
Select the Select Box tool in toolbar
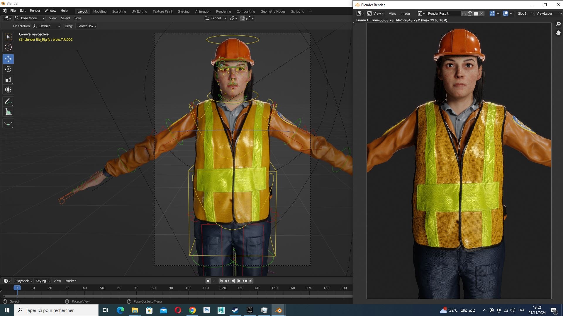(8, 37)
